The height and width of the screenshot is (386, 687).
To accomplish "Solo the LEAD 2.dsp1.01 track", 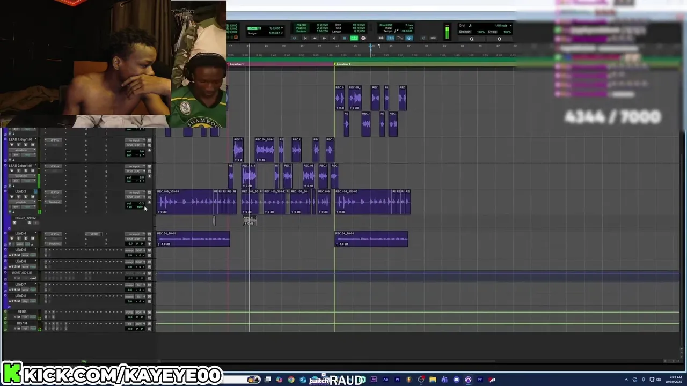I will point(26,170).
